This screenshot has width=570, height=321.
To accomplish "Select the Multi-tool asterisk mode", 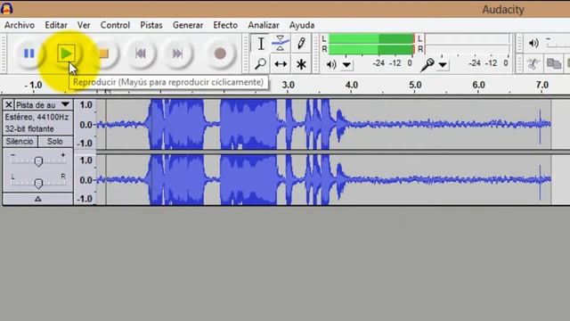I will (301, 64).
